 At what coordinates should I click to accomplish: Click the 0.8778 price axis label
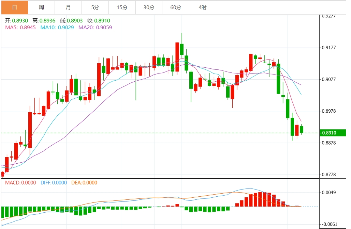(x=328, y=175)
